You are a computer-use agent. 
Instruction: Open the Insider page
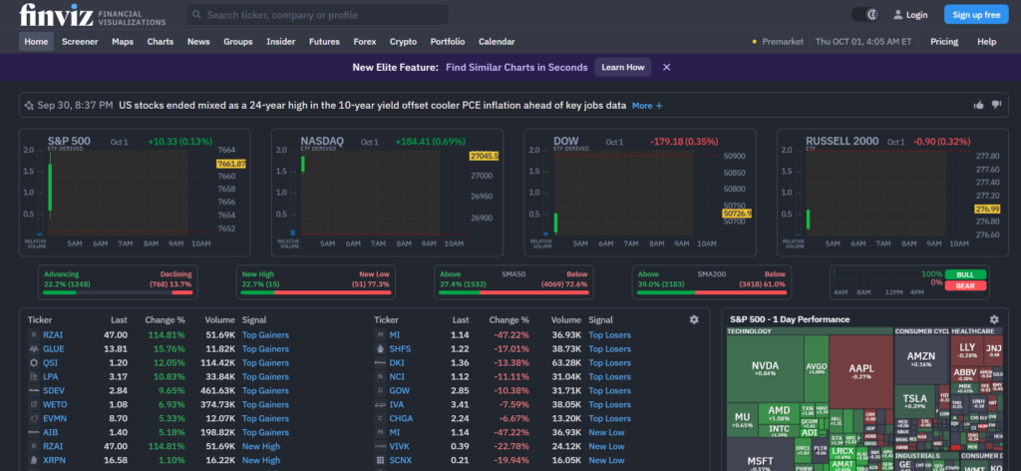280,42
